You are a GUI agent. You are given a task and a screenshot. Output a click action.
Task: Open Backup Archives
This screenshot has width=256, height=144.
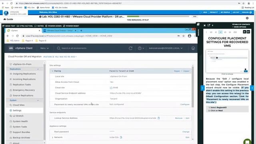click(x=21, y=138)
